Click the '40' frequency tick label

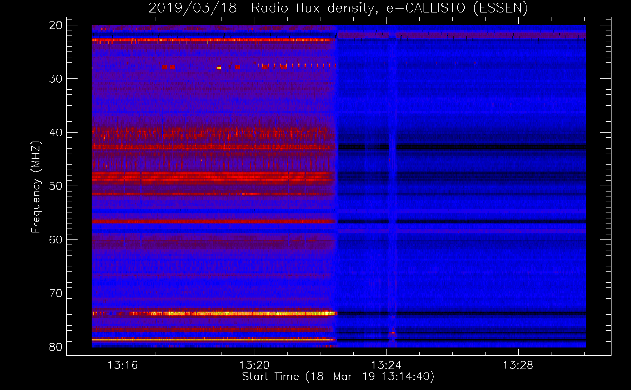point(56,133)
